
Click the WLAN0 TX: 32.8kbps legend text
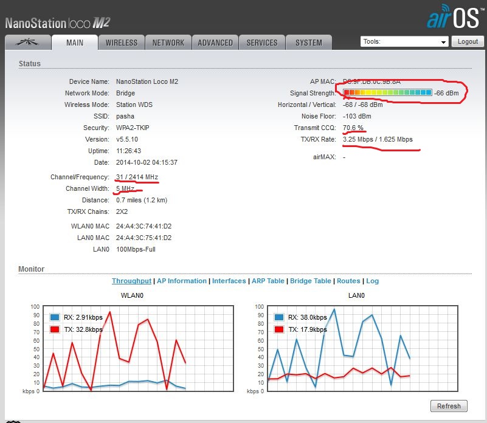click(x=83, y=329)
